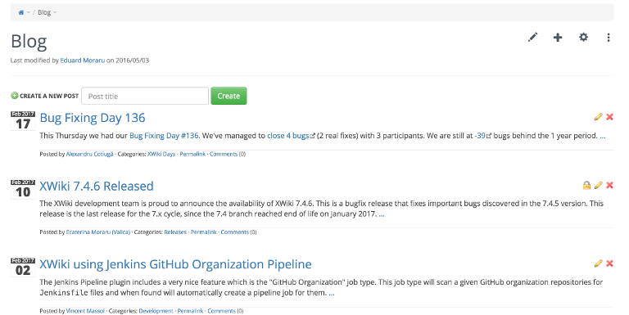629x315 pixels.
Task: Open Permalink of the XWiki 7.4.6 post
Action: coord(203,232)
